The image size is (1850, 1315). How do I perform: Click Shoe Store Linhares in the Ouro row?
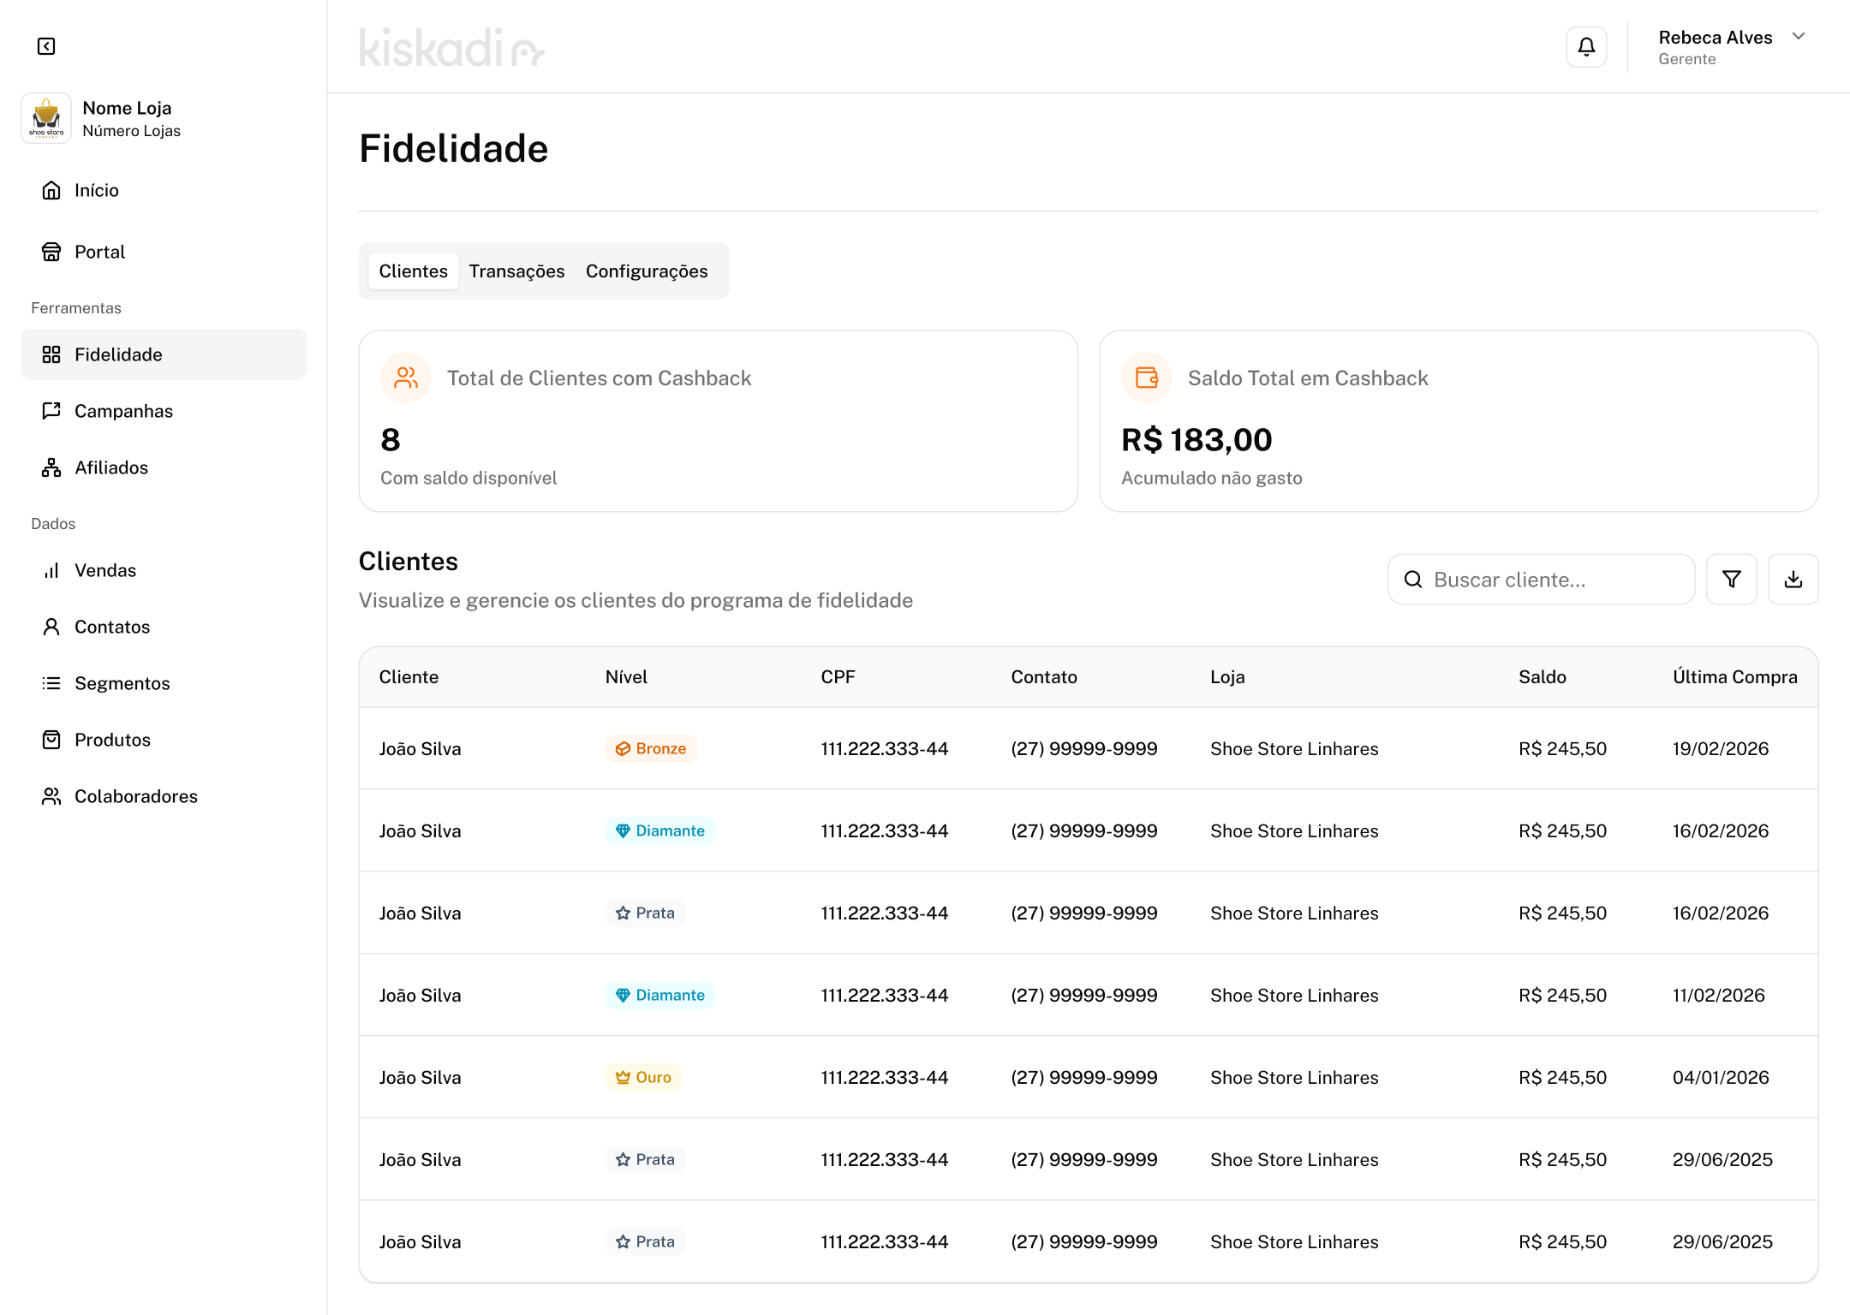pos(1294,1078)
